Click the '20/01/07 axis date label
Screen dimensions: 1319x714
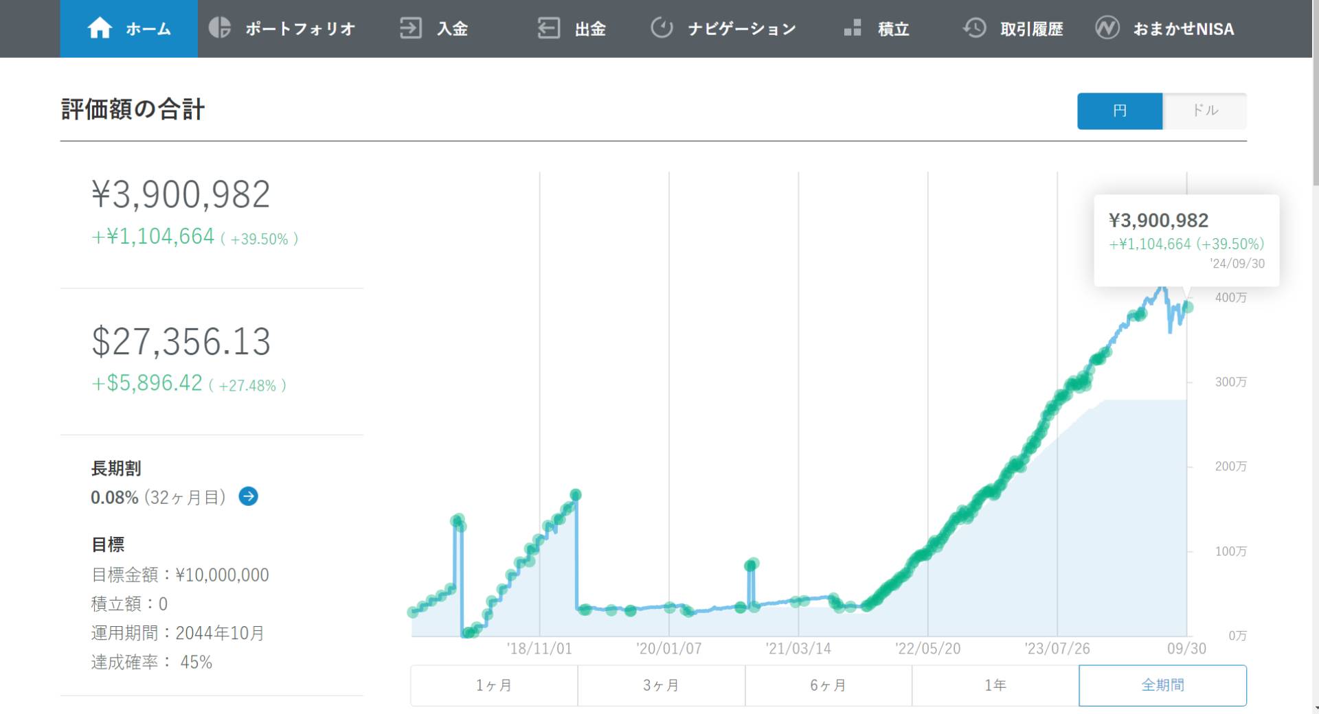point(669,649)
